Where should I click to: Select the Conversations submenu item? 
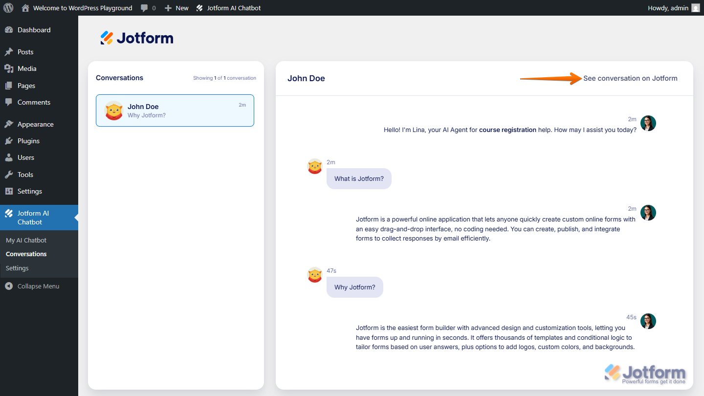(26, 254)
